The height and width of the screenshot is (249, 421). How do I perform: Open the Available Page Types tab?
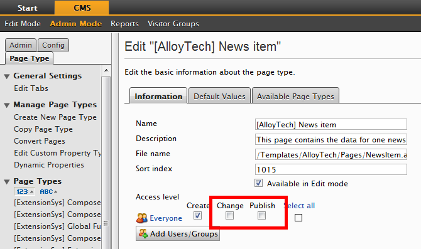(x=295, y=96)
